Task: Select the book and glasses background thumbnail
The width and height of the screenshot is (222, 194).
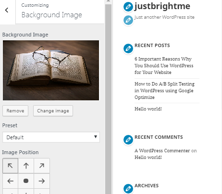Action: (51, 71)
